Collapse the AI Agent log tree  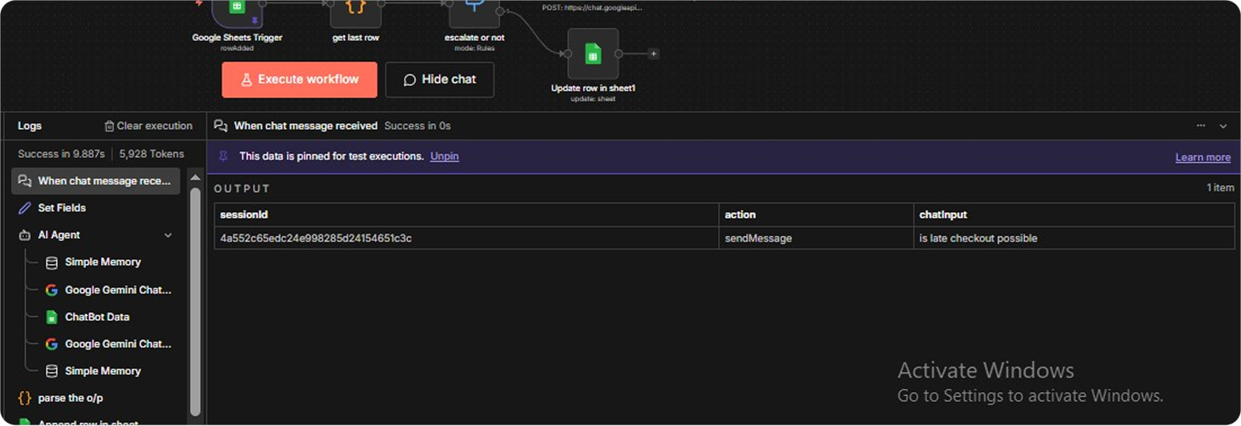click(168, 235)
